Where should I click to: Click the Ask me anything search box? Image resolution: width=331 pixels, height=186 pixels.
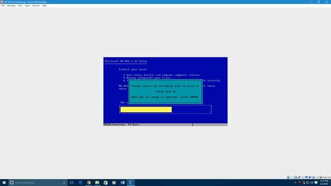pos(38,182)
